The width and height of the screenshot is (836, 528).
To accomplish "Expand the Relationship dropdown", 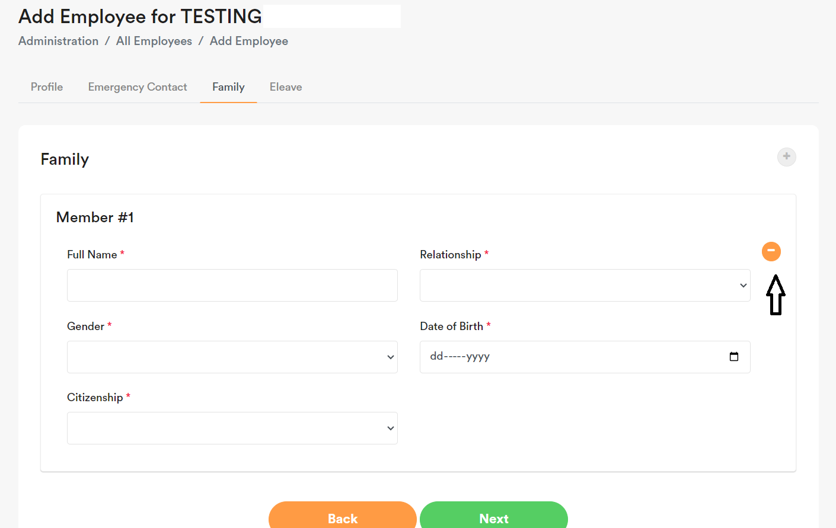I will [x=585, y=286].
